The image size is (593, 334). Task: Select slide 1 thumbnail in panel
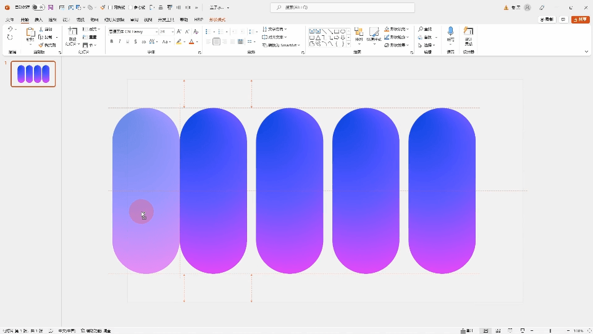[x=33, y=74]
